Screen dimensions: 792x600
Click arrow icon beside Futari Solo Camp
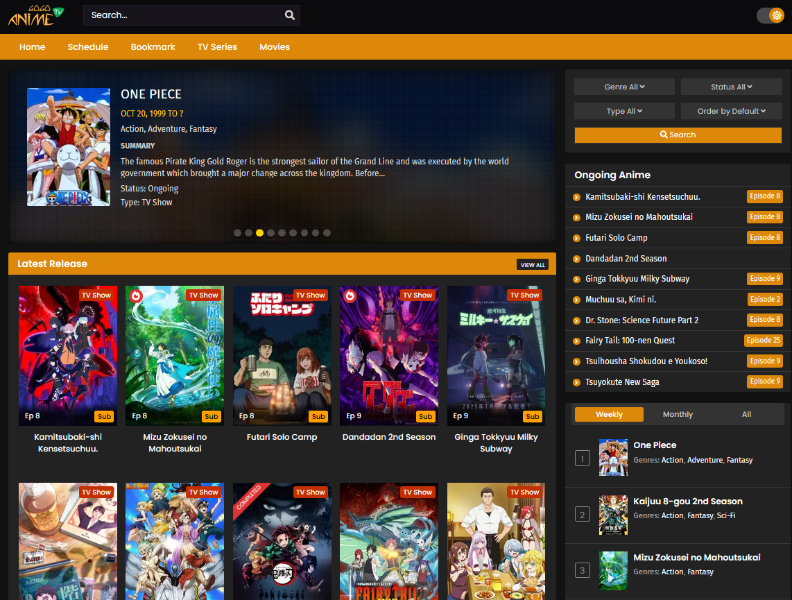pos(576,238)
